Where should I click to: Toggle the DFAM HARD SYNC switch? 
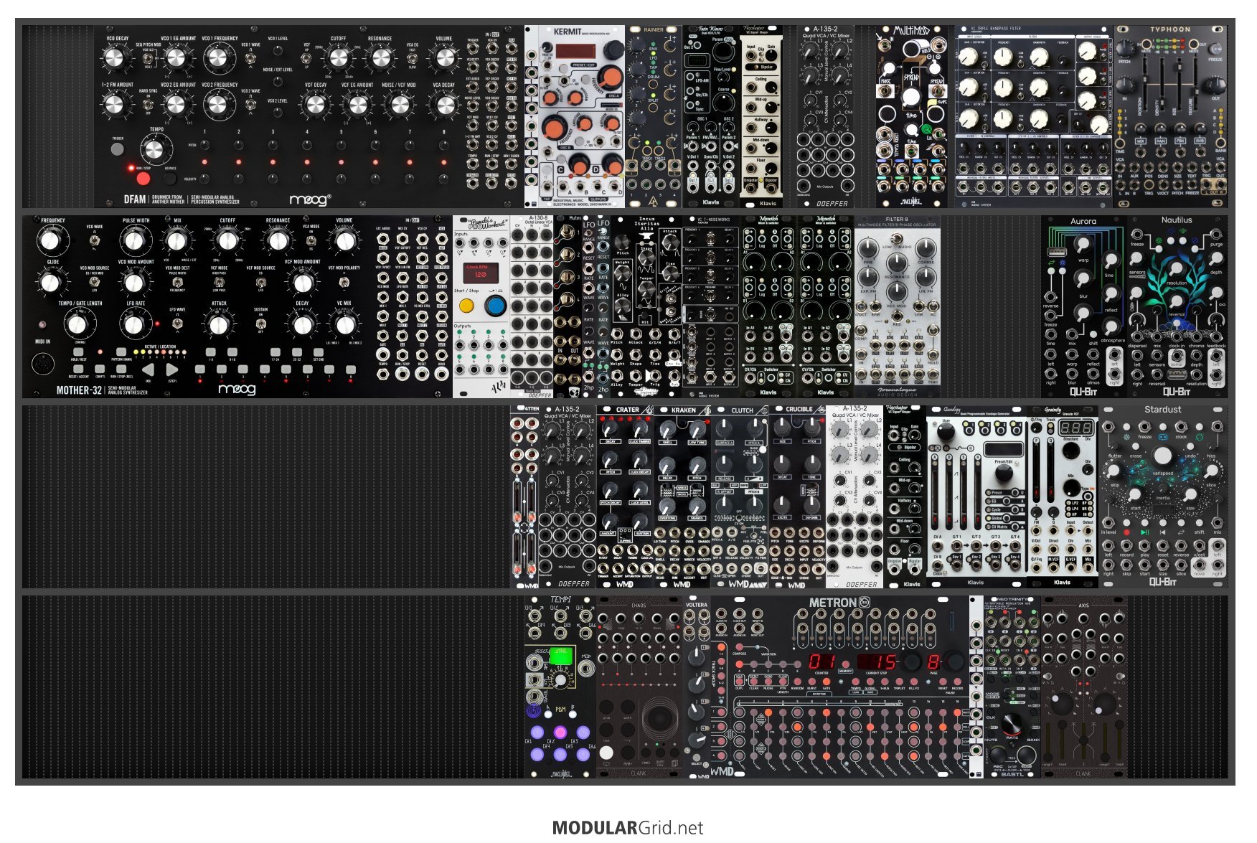click(x=149, y=104)
